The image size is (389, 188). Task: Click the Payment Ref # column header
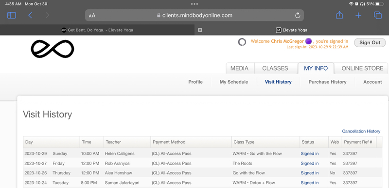click(359, 142)
